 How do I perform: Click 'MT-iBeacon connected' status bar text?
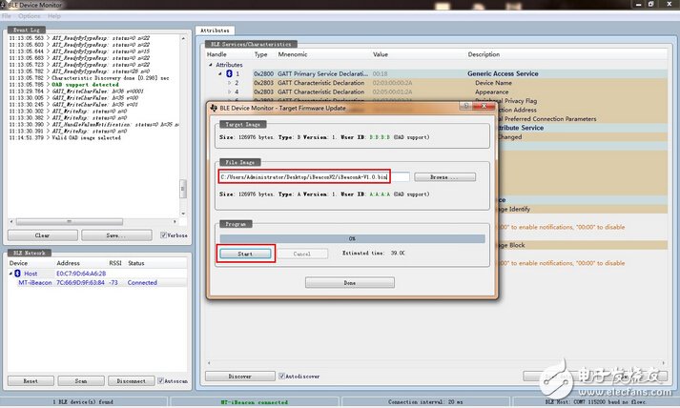[x=254, y=402]
